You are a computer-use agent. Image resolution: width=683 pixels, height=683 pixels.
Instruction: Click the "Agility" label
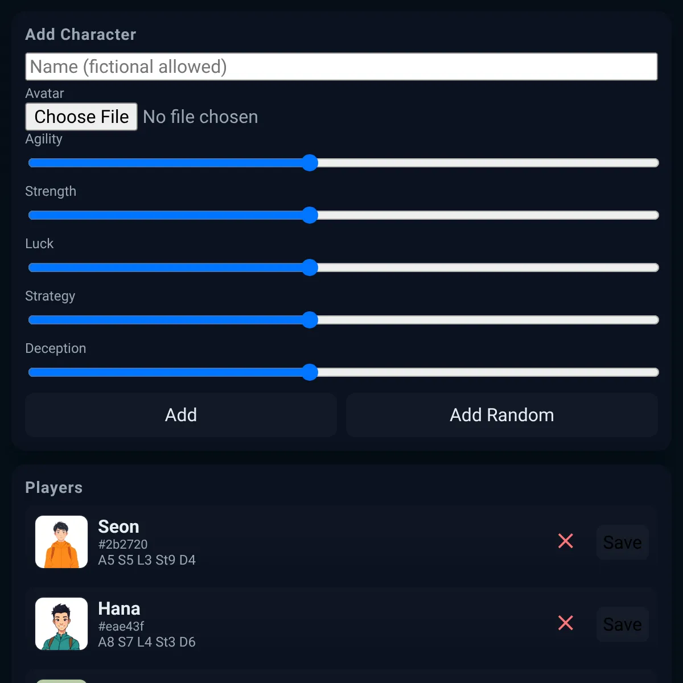click(44, 139)
